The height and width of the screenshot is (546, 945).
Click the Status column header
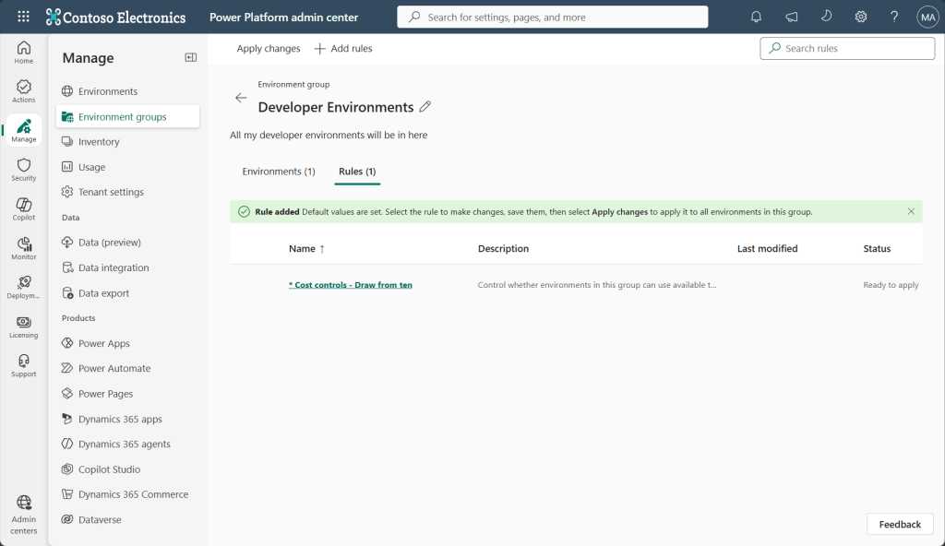[877, 248]
